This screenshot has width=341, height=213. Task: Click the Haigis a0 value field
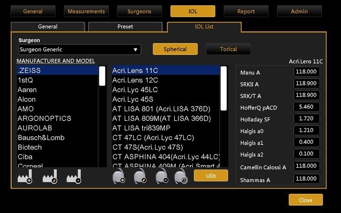[x=306, y=130]
